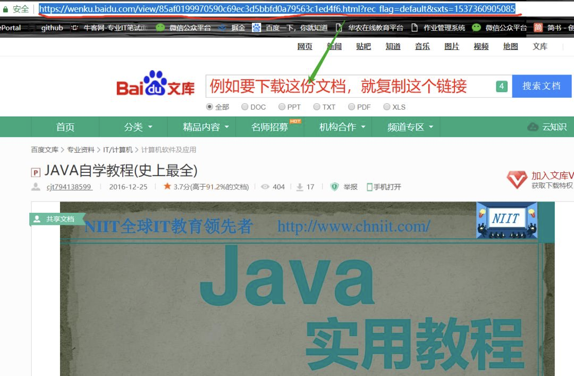Click the eye views icon

(265, 187)
